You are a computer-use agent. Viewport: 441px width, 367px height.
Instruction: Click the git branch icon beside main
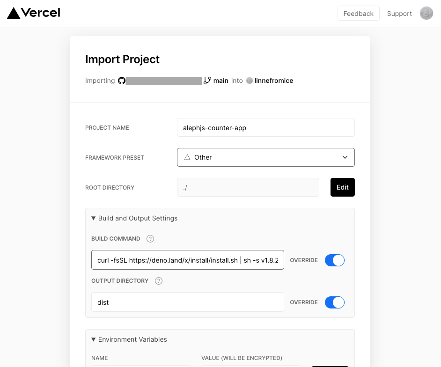point(207,81)
